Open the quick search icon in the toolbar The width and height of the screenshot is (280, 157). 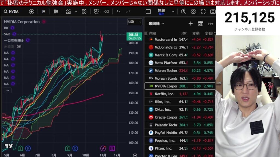pos(183,11)
